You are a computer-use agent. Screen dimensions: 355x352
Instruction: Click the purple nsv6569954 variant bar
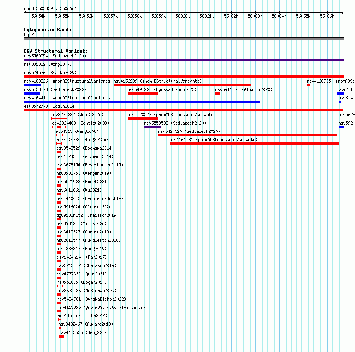tap(183, 60)
